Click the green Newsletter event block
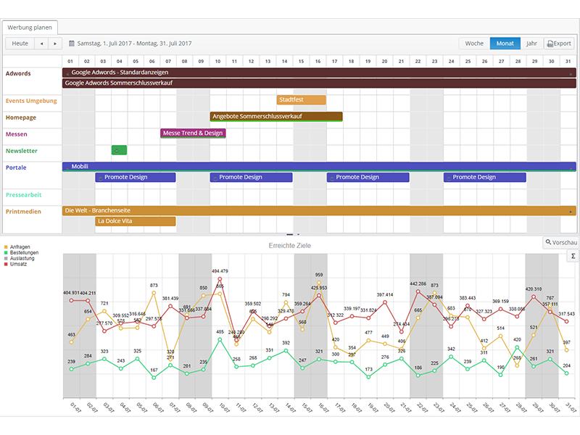This screenshot has width=580, height=435. (119, 150)
